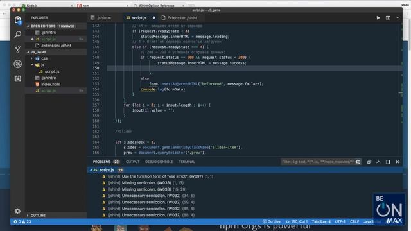Open the Debug Console panel tab

159,162
